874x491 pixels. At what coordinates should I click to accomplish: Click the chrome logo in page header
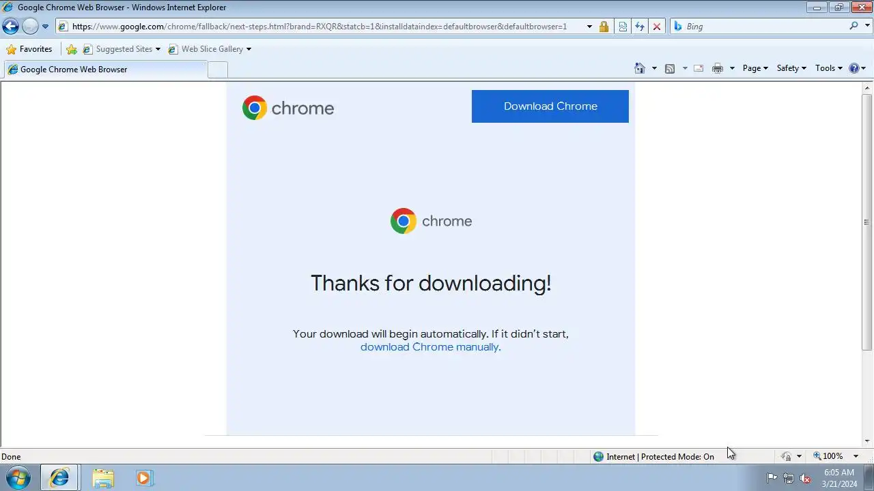pyautogui.click(x=288, y=108)
